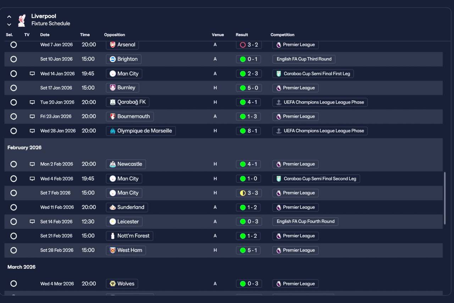Click the Sel. column header
The image size is (454, 303).
click(9, 35)
